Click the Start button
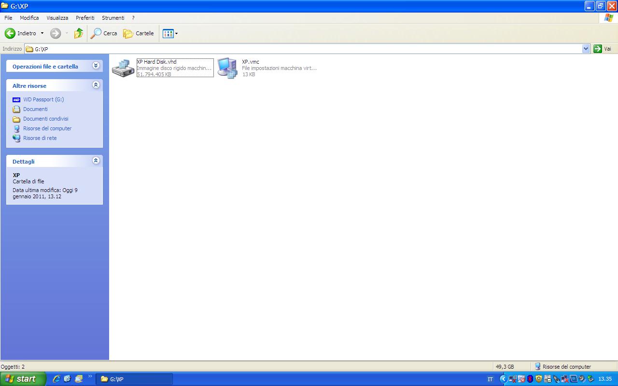 pos(23,379)
